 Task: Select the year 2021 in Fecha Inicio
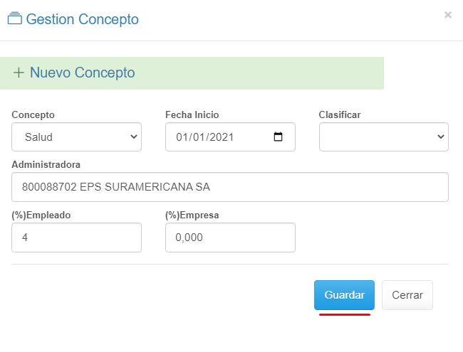click(222, 137)
